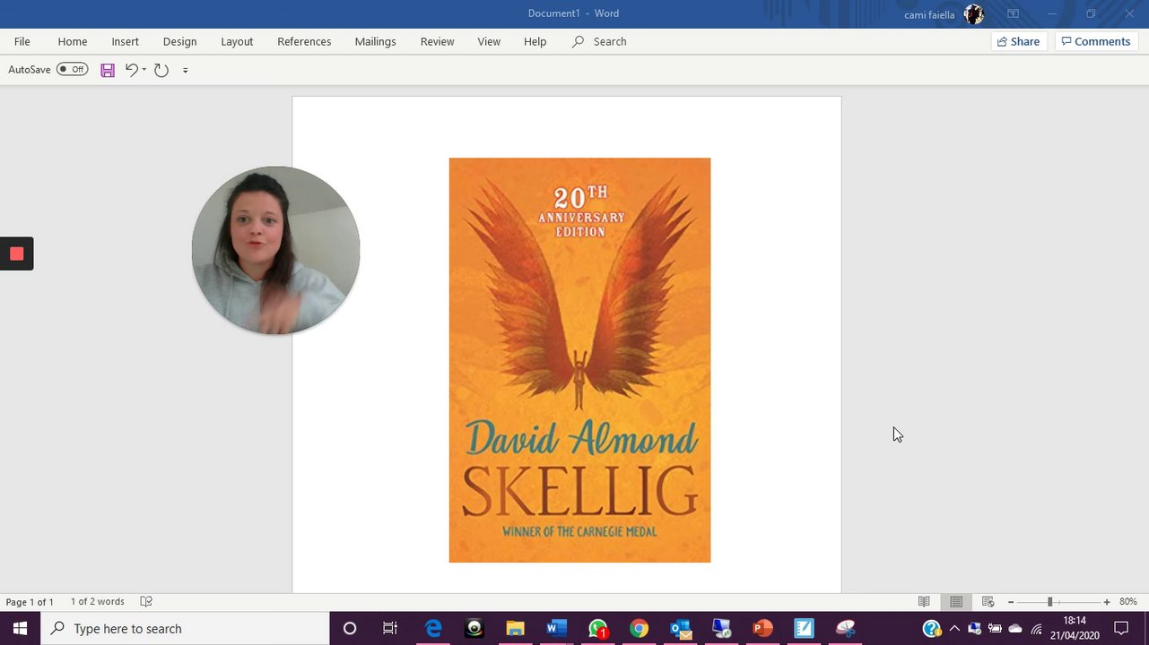Switch to the Review tab
This screenshot has width=1149, height=645.
pyautogui.click(x=437, y=41)
